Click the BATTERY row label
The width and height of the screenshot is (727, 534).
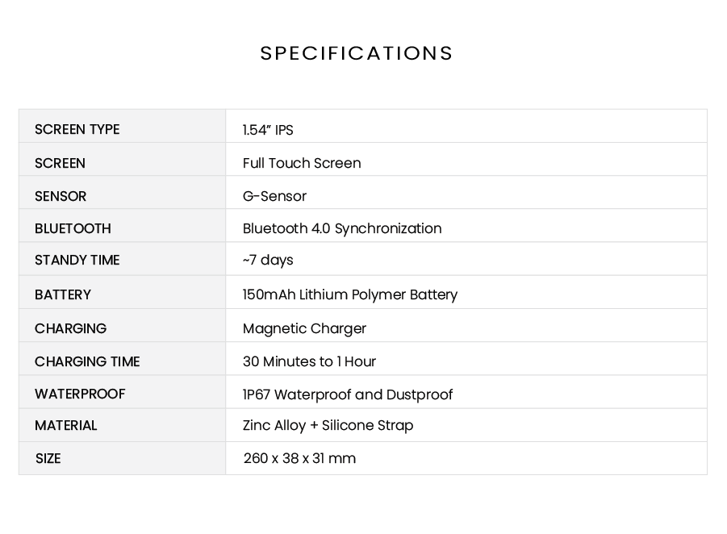63,294
